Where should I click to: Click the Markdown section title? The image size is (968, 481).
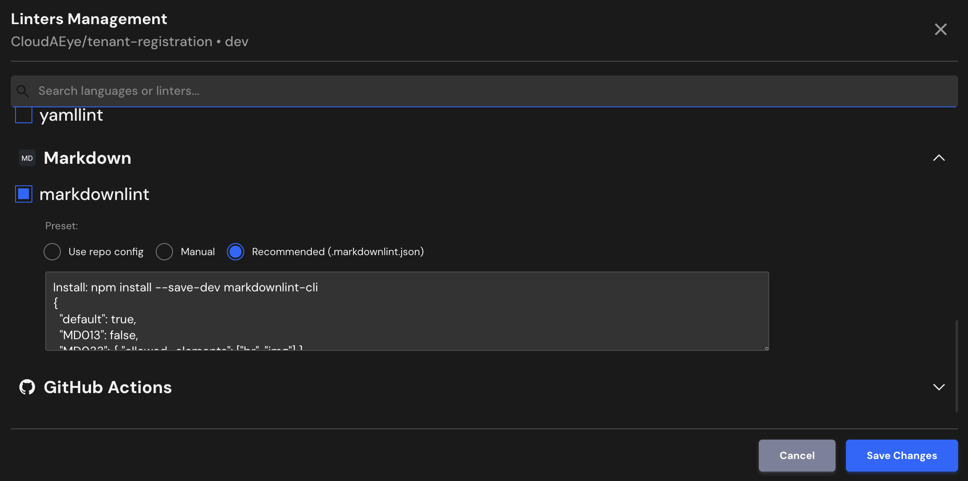pyautogui.click(x=88, y=158)
